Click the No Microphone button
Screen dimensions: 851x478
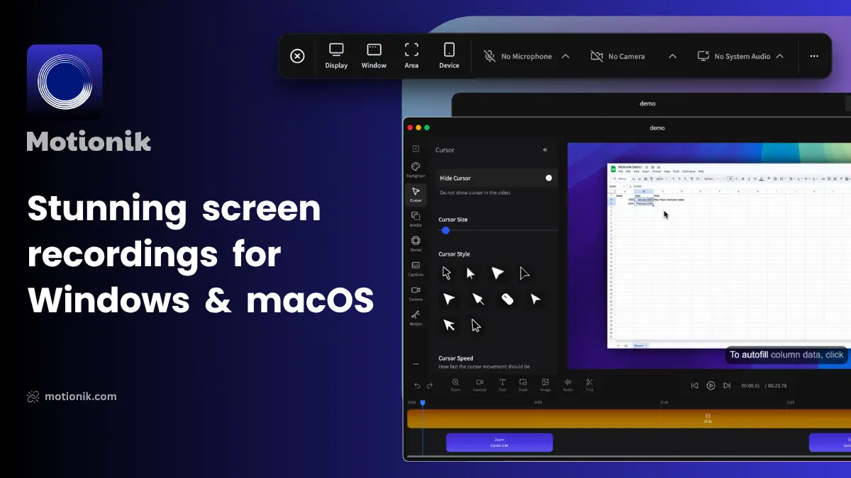pyautogui.click(x=518, y=57)
